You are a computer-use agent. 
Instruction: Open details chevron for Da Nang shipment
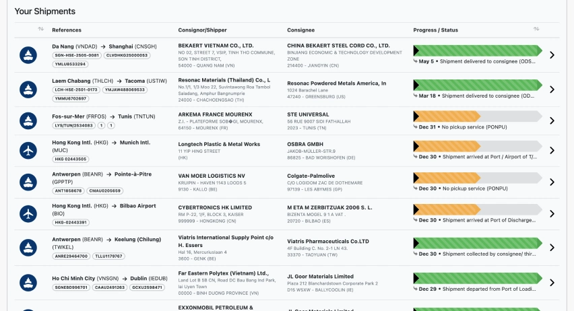(552, 55)
